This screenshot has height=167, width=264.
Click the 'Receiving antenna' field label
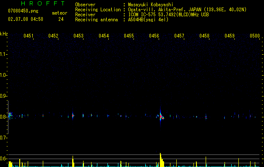[97, 20]
